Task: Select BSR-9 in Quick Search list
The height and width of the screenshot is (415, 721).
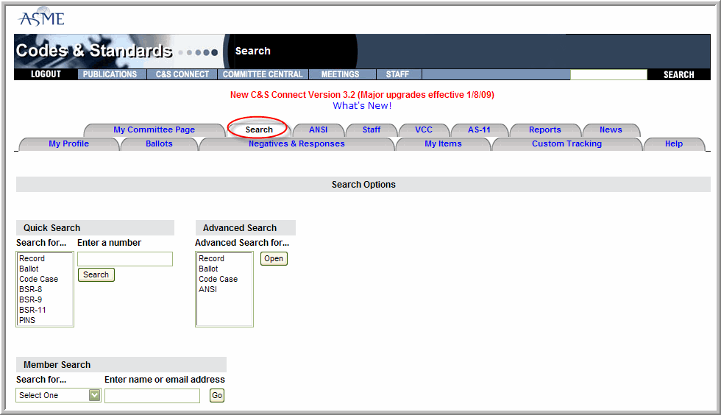Action: 45,299
